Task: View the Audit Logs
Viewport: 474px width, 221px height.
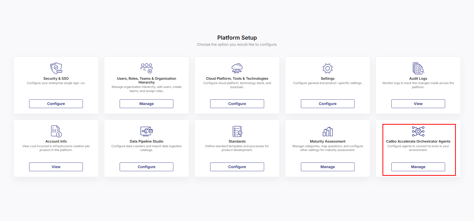Action: (x=418, y=104)
